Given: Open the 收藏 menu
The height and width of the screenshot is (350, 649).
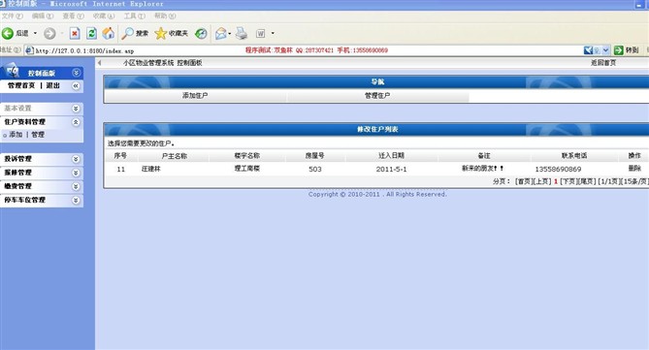Looking at the screenshot, I should [104, 16].
